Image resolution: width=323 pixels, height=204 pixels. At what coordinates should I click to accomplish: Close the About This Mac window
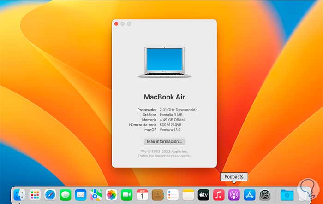[x=116, y=24]
